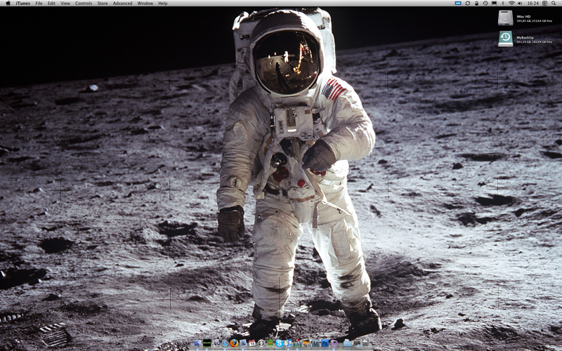Select the MyBackUp Time Machine drive icon

coord(505,39)
